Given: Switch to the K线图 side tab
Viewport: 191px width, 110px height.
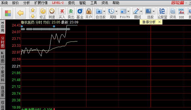Looking at the screenshot, I should click(2, 57).
